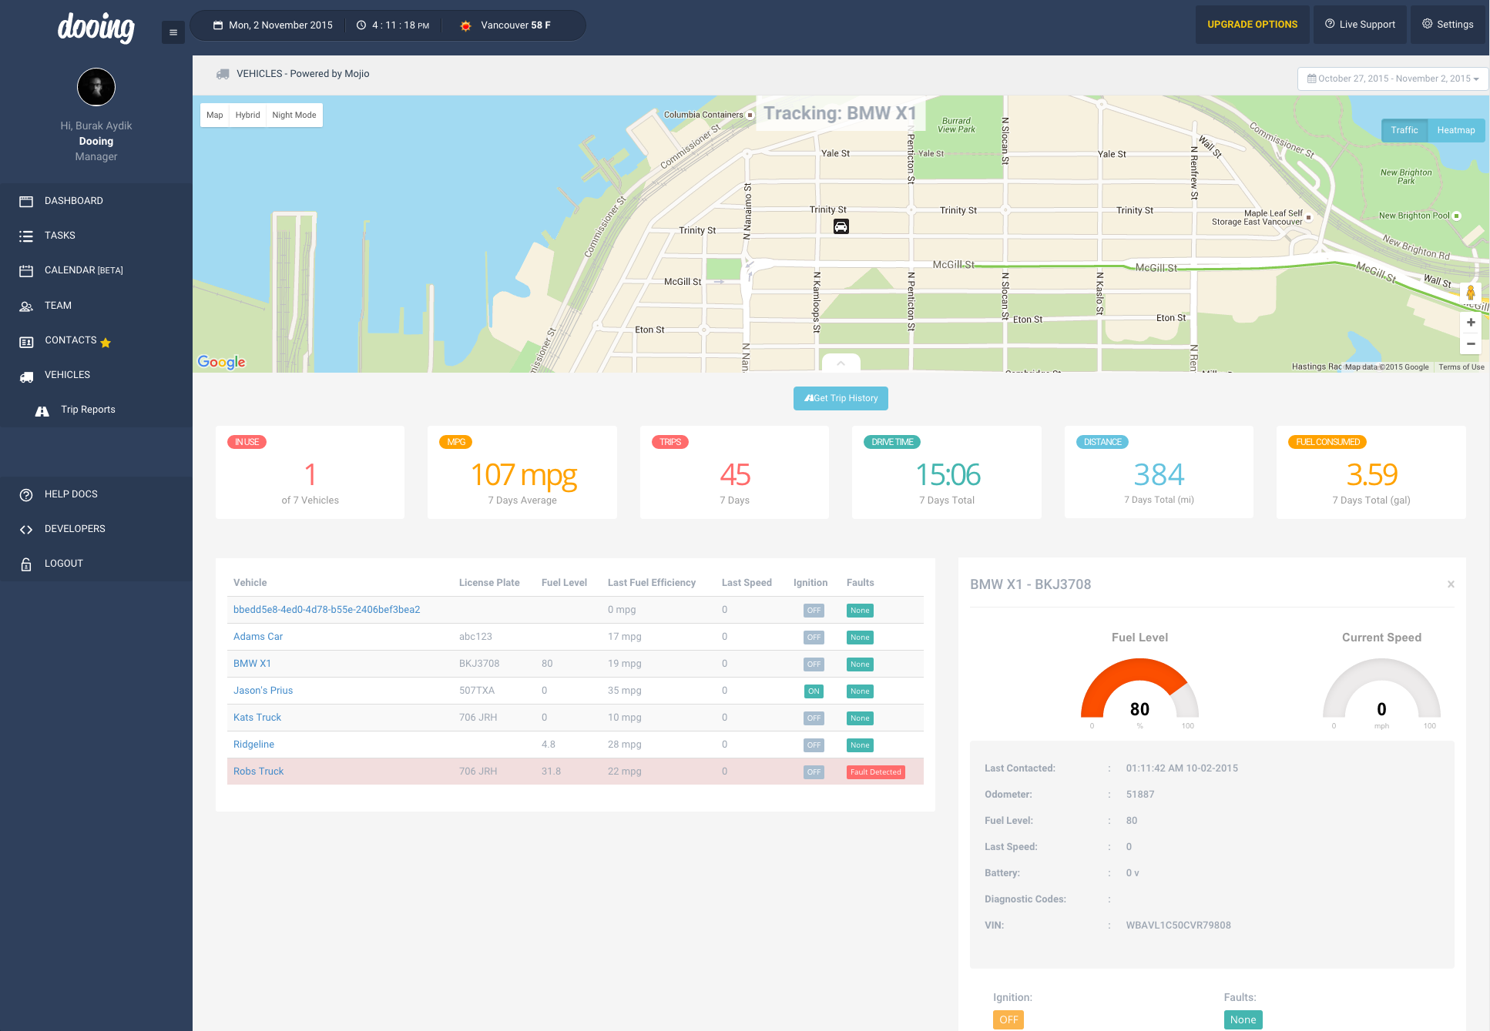Image resolution: width=1490 pixels, height=1031 pixels.
Task: Select Hybrid map view tab
Action: pos(247,115)
